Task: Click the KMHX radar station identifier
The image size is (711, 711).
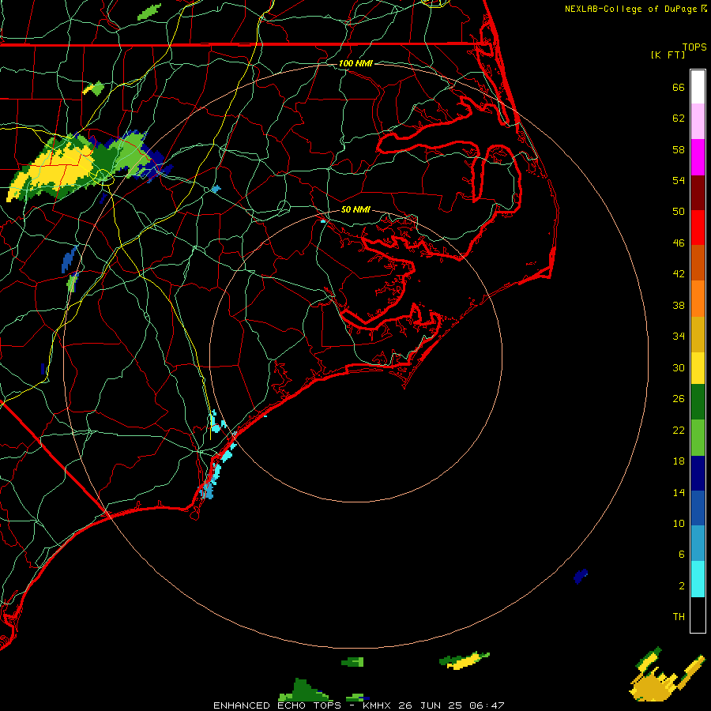Action: coord(378,705)
